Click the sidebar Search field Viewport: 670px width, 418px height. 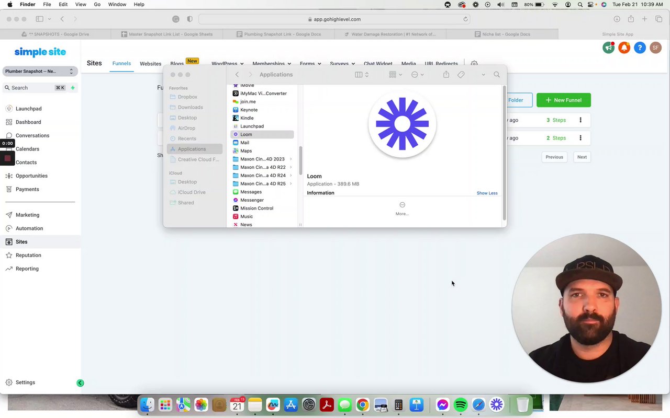click(x=40, y=88)
